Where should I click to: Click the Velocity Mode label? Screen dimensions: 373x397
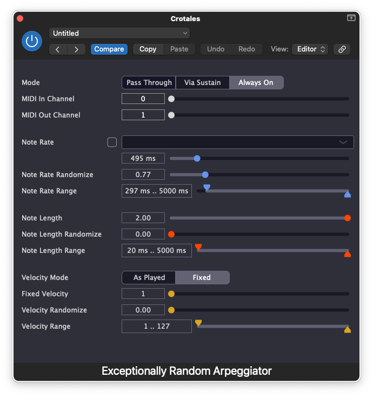point(45,277)
